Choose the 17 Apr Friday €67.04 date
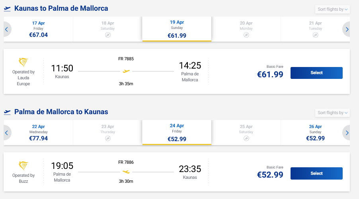 (39, 29)
